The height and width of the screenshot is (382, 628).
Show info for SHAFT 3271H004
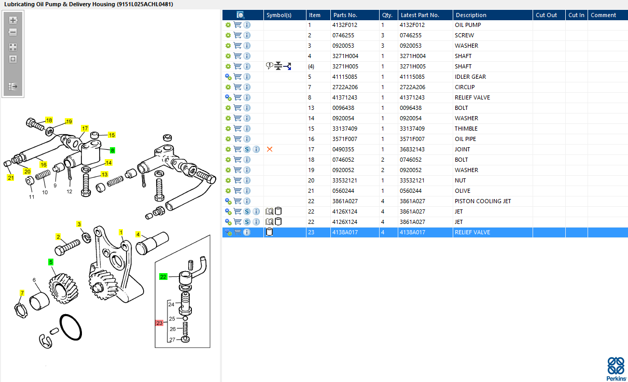[x=247, y=56]
